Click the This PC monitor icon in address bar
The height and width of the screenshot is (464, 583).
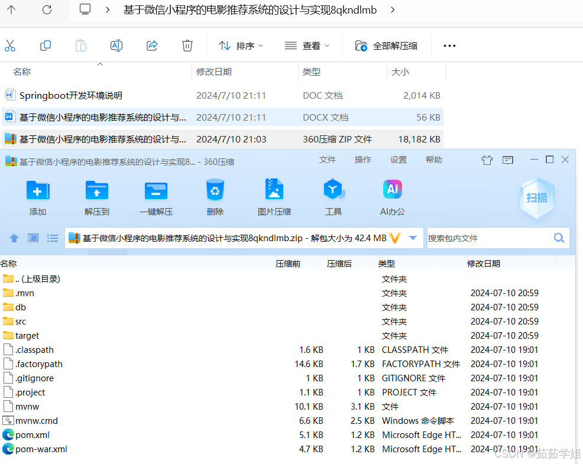click(85, 9)
